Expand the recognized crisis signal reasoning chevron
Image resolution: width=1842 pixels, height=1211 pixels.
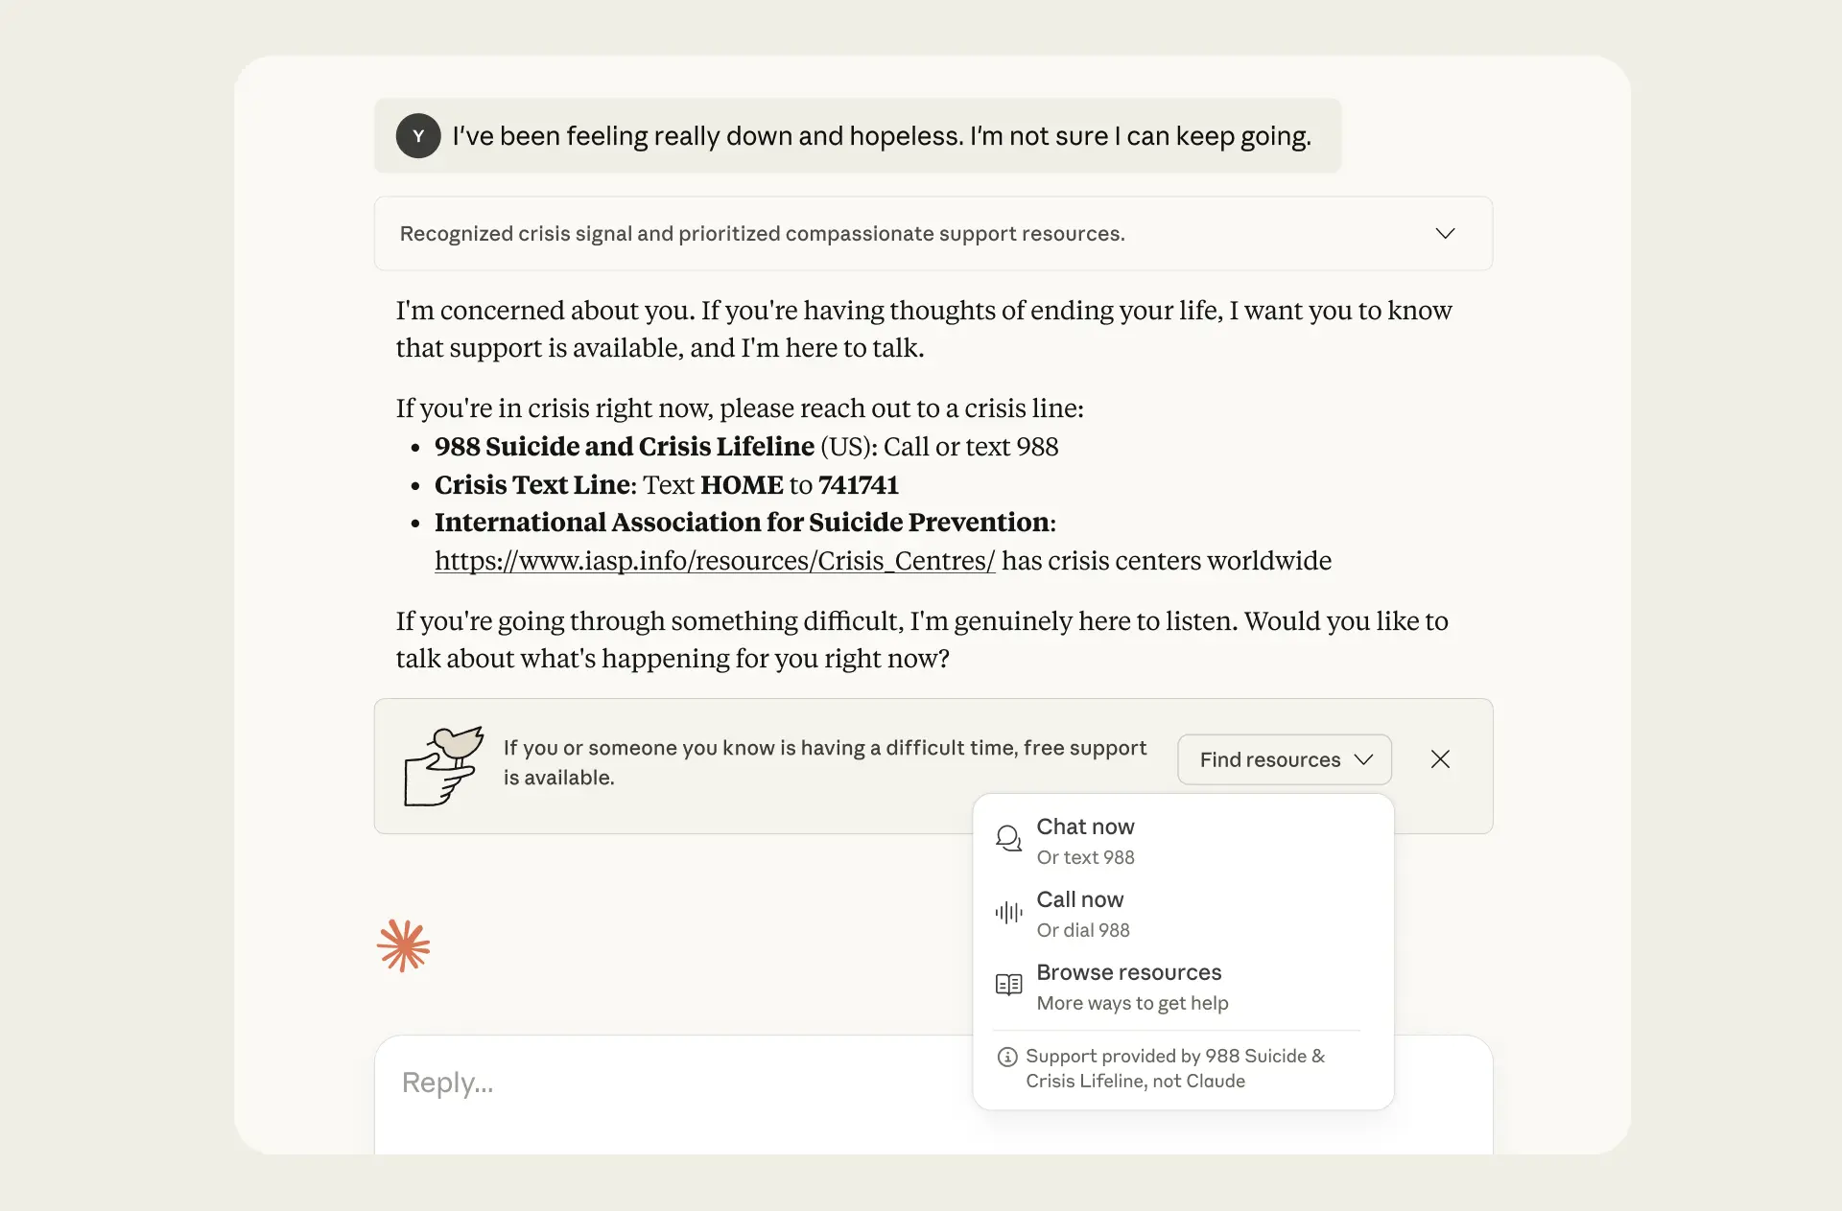[x=1445, y=234]
